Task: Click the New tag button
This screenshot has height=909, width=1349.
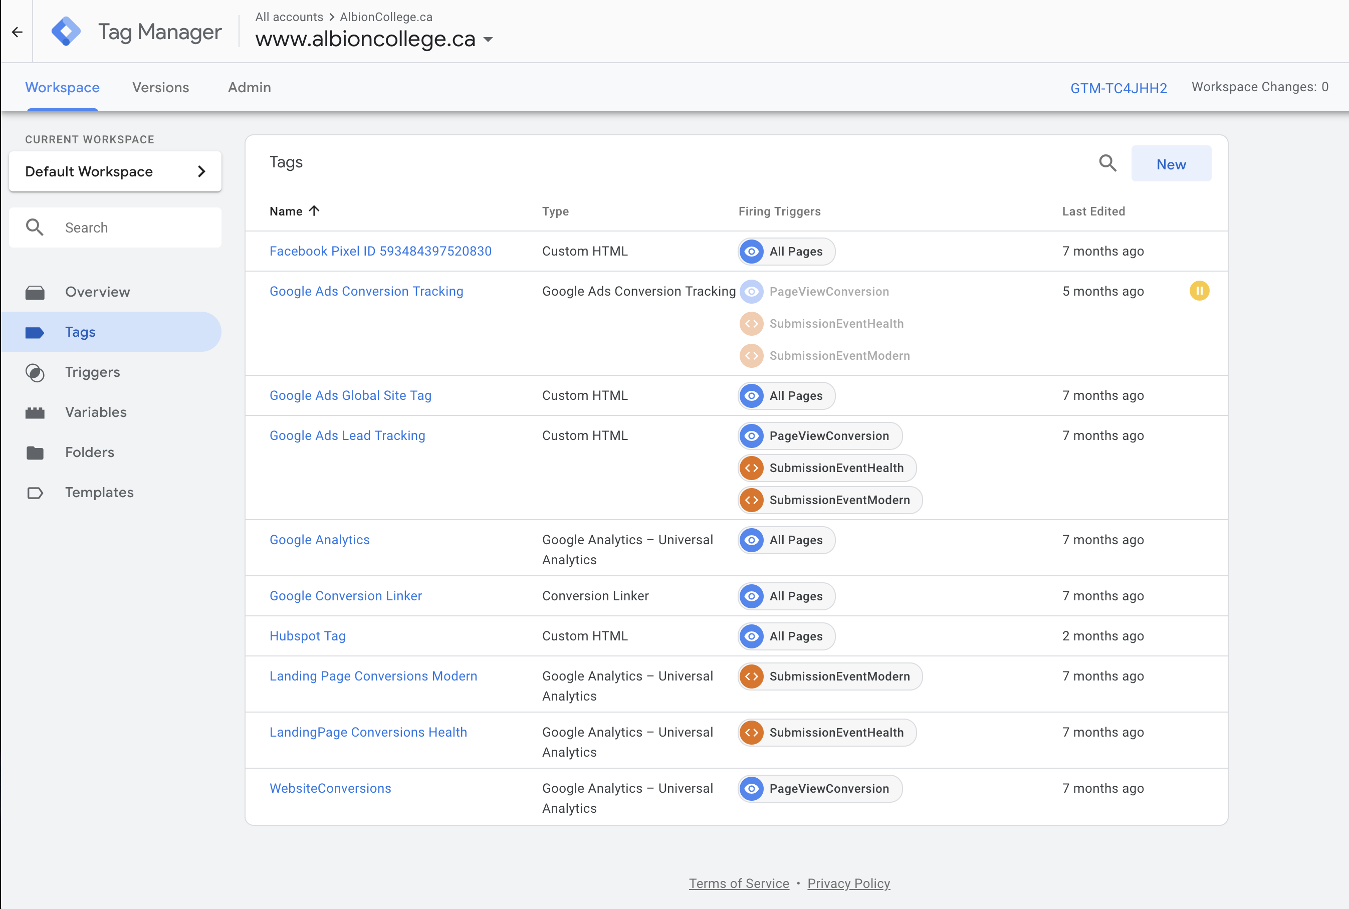Action: click(1171, 164)
